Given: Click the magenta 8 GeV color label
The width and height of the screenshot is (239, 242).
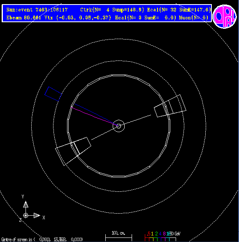Looking at the screenshot, I should (164, 234).
